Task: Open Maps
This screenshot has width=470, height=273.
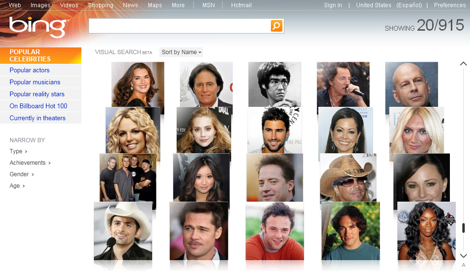Action: click(x=155, y=5)
